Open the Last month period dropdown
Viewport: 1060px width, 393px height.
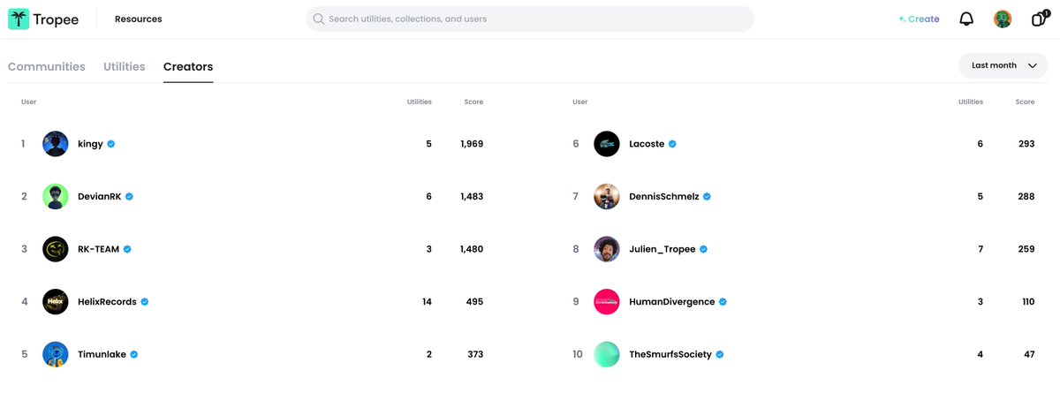[x=1003, y=65]
